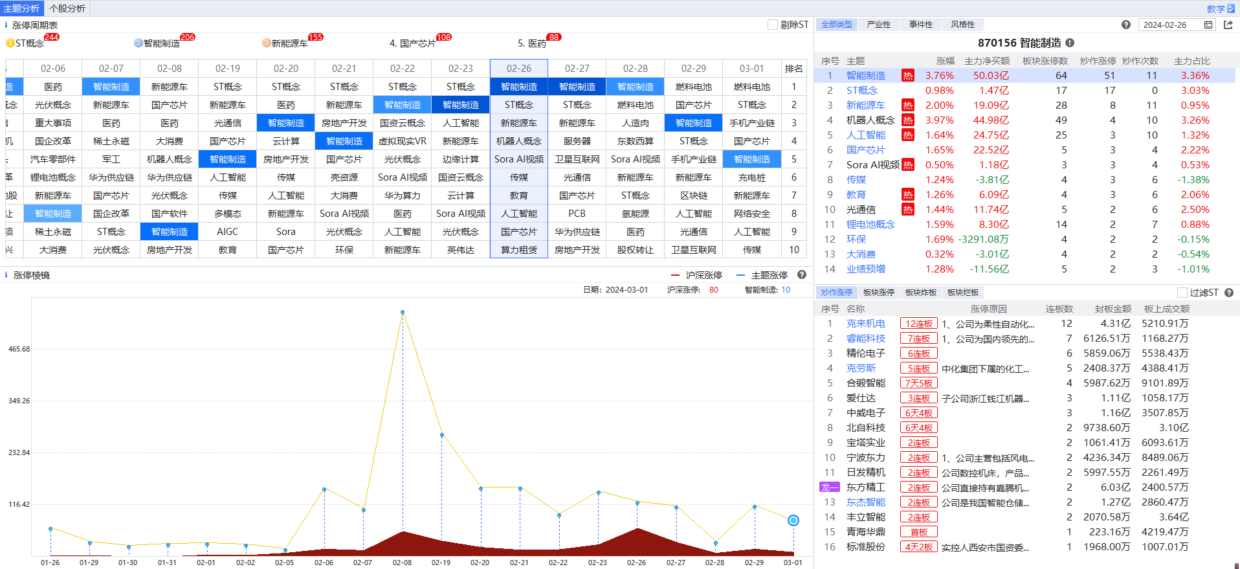Check the 过滤ST checkbox

(x=1182, y=293)
